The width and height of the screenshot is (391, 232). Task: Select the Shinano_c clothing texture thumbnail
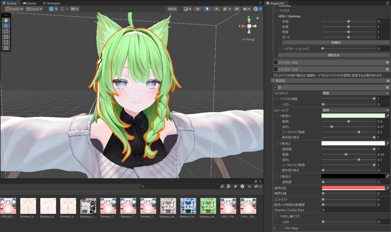pos(88,206)
